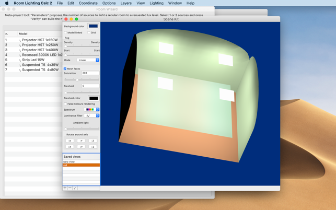Screen dimensions: 336x210
Task: Select Strip Led 15W row
Action: coord(33,60)
